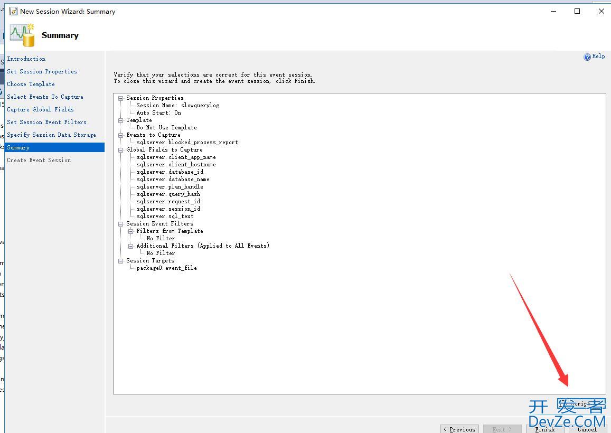
Task: Open the Choose Template page
Action: [31, 84]
